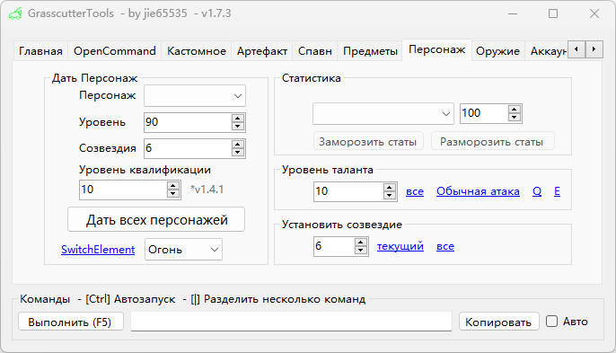Switch to the OpenCommand tab
Screen dimensions: 616x353
(x=115, y=51)
